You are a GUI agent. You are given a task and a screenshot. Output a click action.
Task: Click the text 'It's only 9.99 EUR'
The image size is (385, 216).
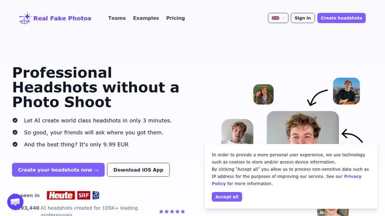(104, 144)
